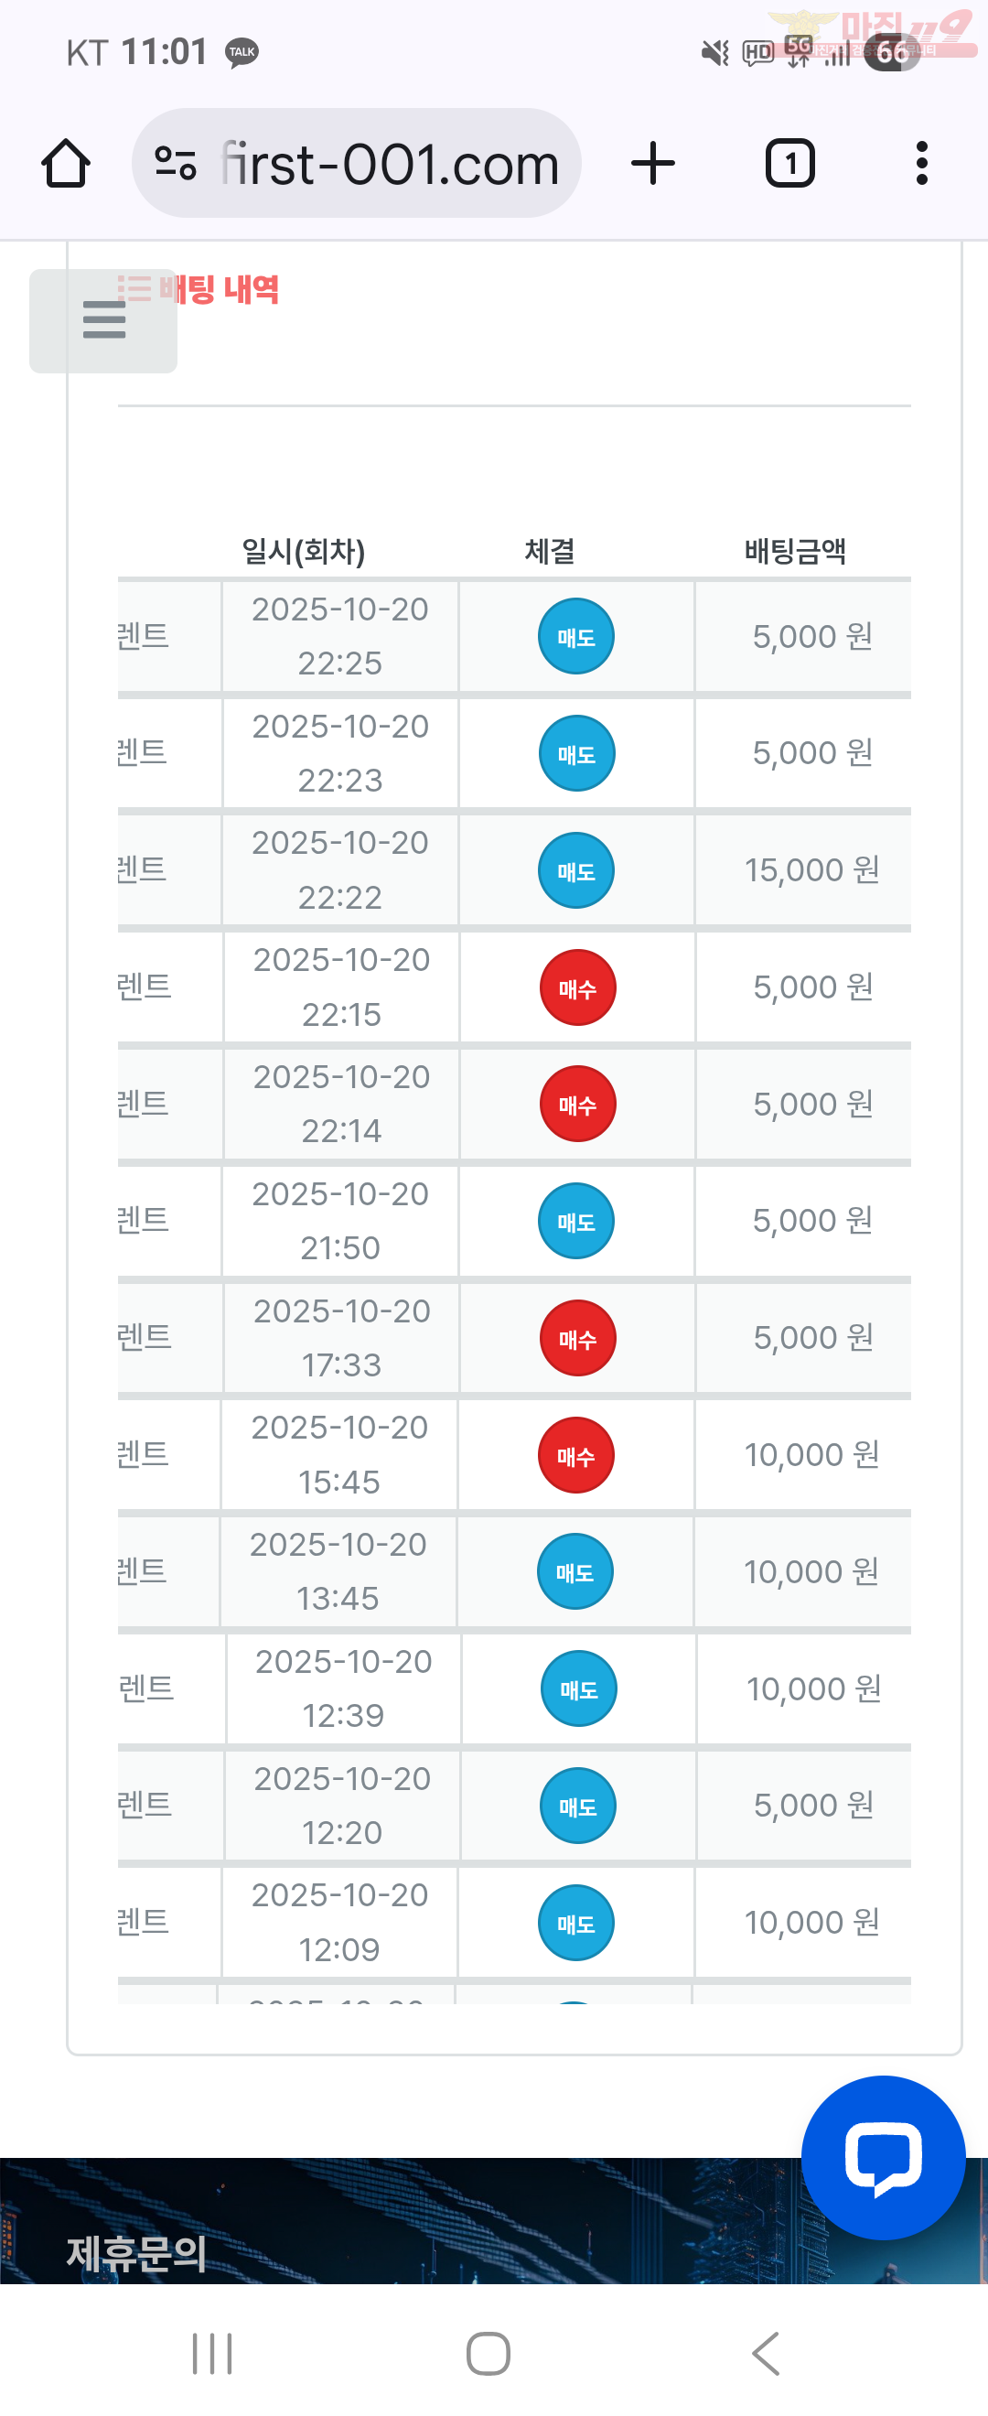The image size is (988, 2416).
Task: Open the 제휴문의 link in footer
Action: click(137, 2253)
